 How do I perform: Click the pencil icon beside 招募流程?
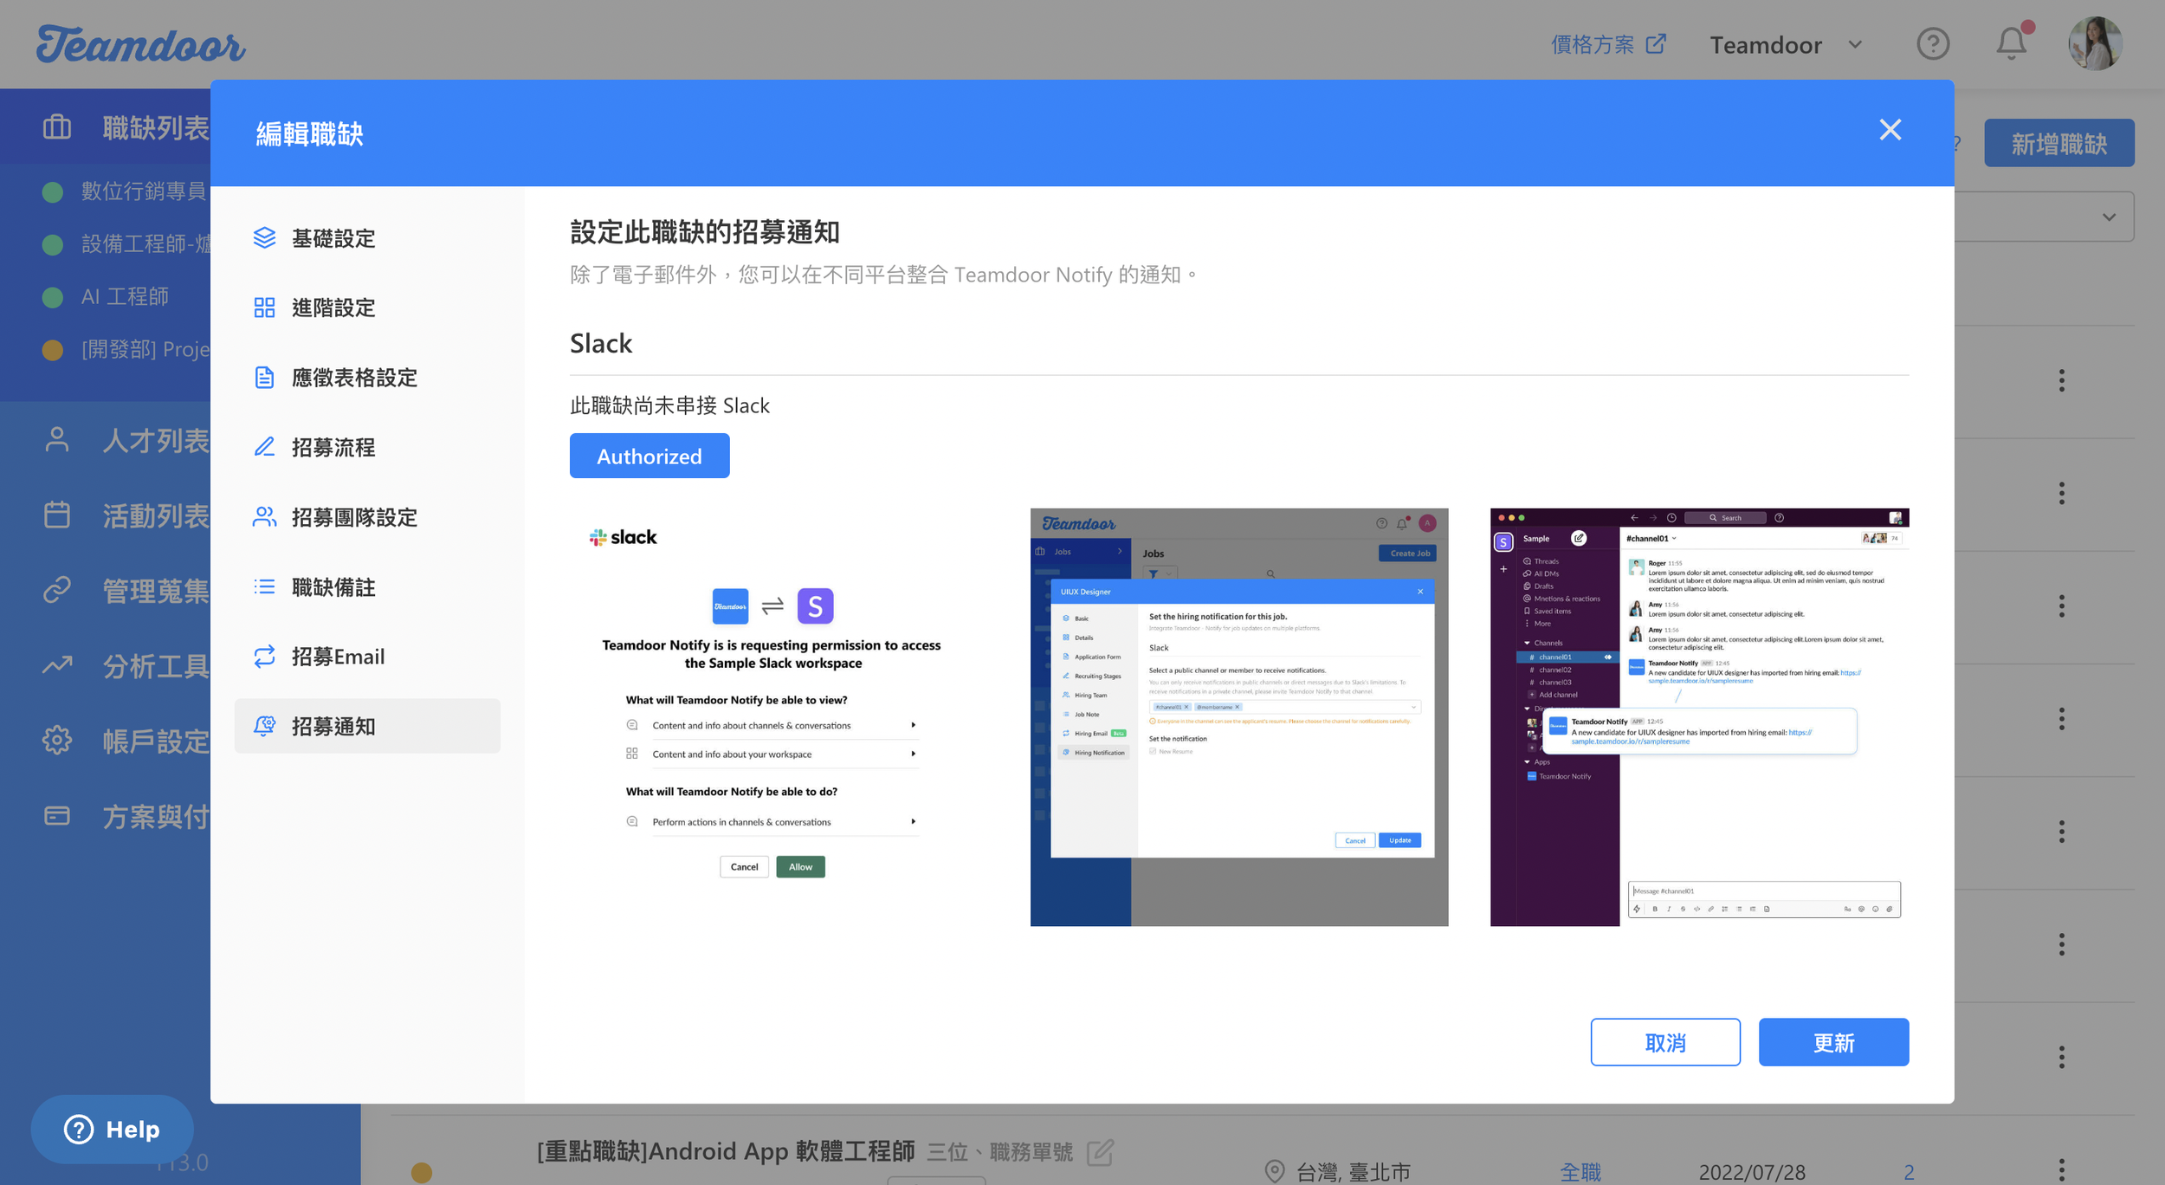264,447
